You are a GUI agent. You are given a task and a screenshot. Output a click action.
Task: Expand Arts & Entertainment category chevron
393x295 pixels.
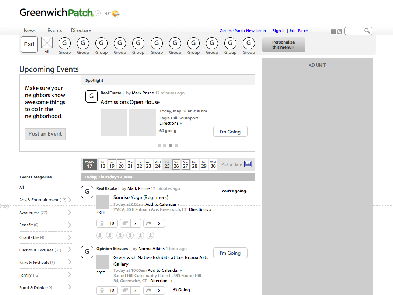tap(69, 200)
